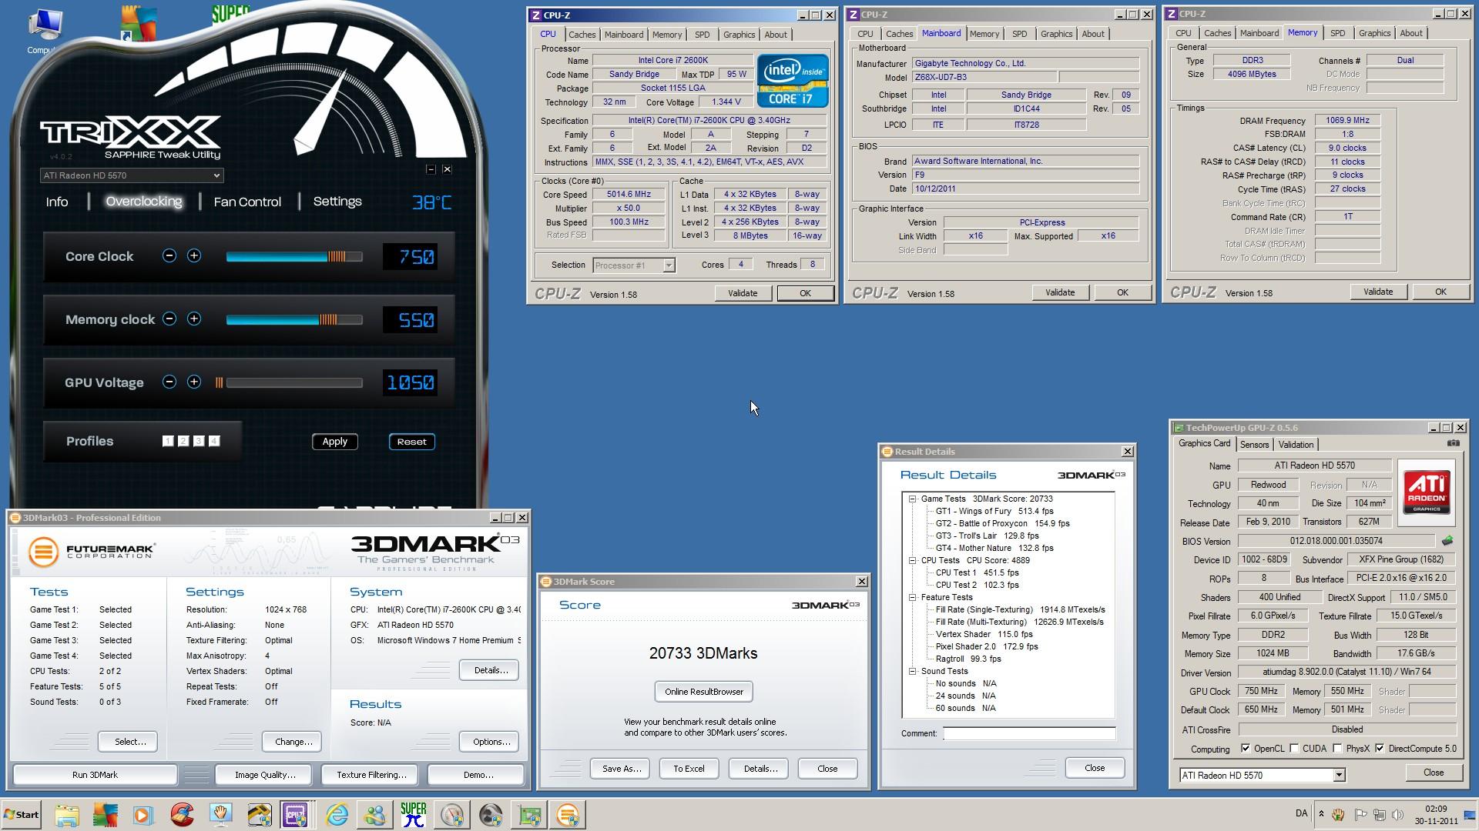The height and width of the screenshot is (831, 1479).
Task: Open CCleaner from the taskbar
Action: (182, 815)
